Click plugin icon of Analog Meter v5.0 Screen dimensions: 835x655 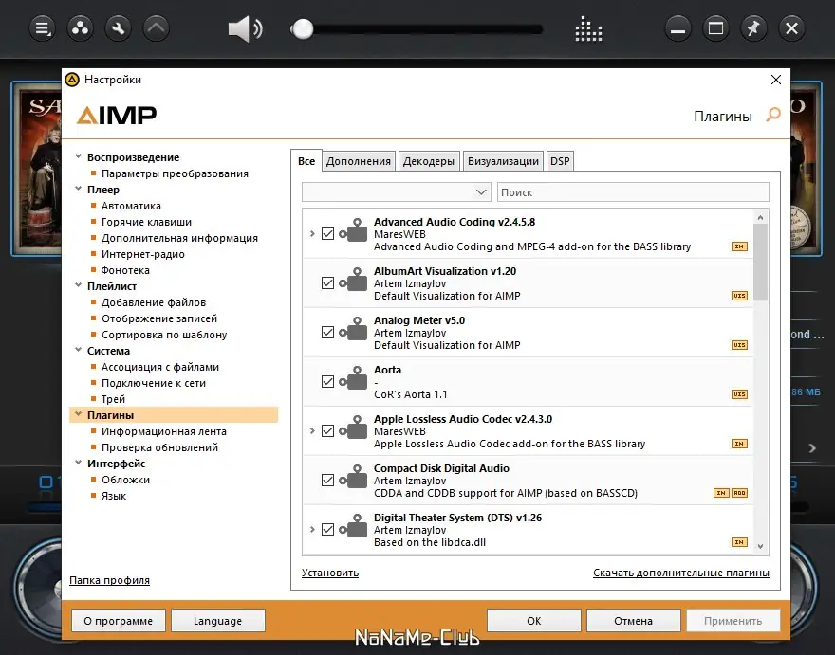point(354,328)
